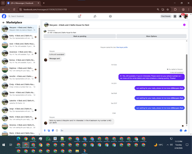Open Jennifer's conversation in the chat list
The height and width of the screenshot is (154, 192).
(x=19, y=77)
